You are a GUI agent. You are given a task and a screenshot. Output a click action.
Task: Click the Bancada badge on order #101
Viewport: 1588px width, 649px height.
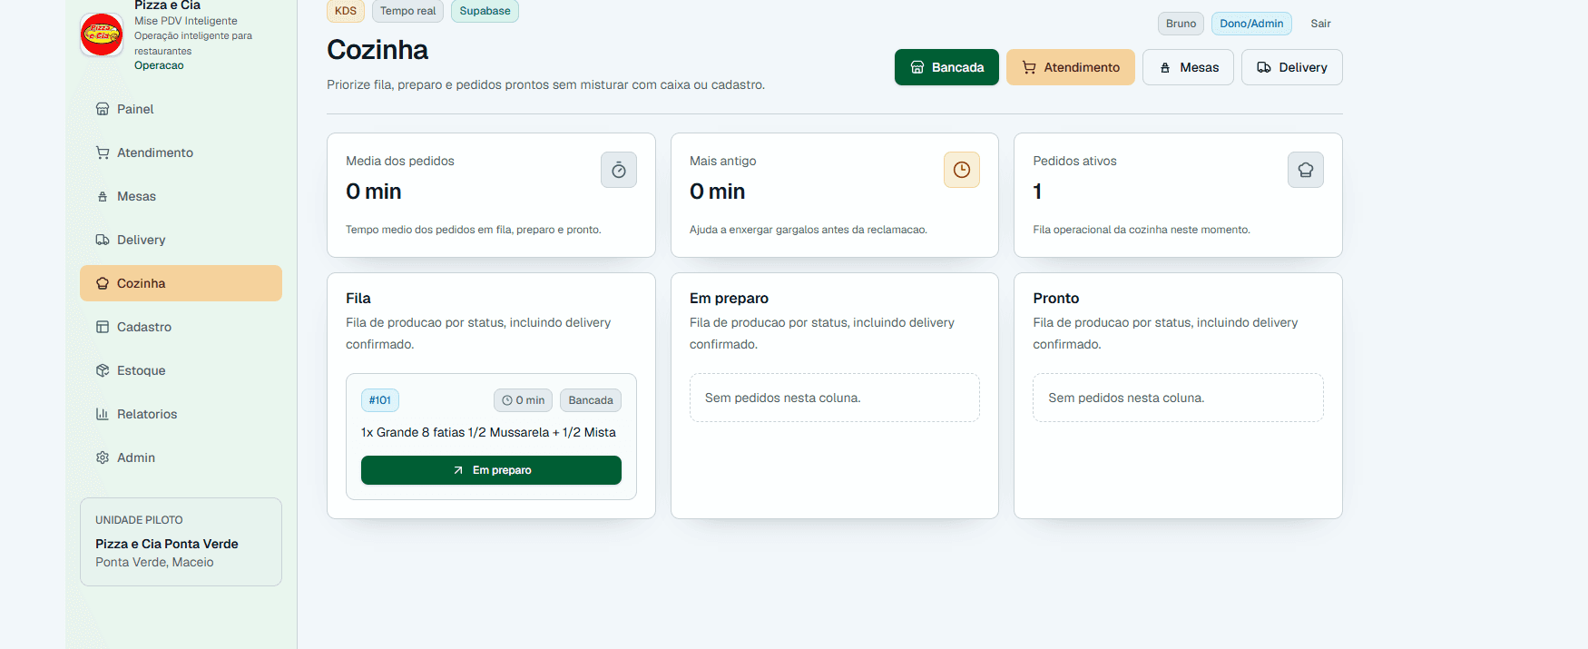click(591, 400)
